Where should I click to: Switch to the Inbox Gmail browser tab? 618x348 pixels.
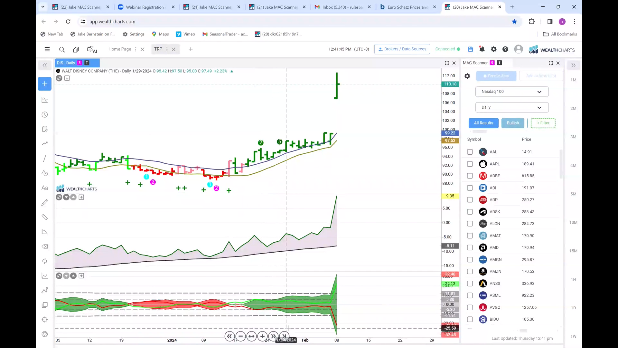(343, 7)
